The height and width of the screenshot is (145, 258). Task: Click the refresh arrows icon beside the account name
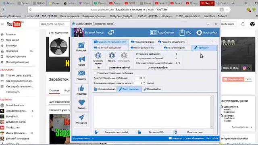(x=111, y=32)
